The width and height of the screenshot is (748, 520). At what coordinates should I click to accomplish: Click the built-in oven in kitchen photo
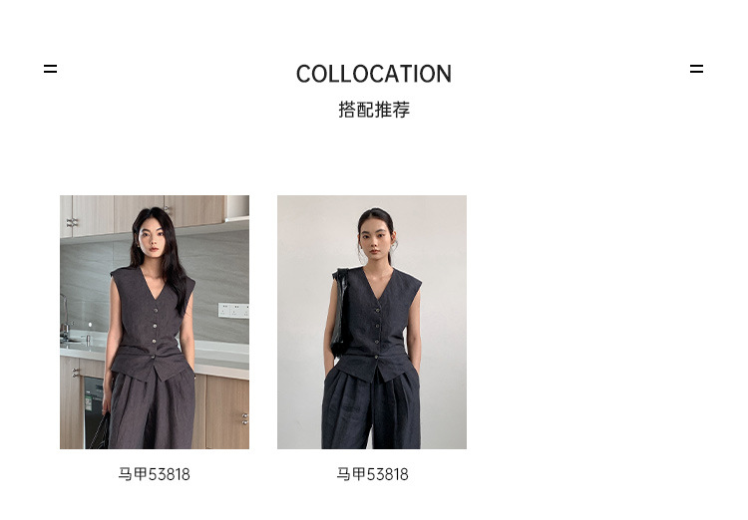pyautogui.click(x=94, y=412)
